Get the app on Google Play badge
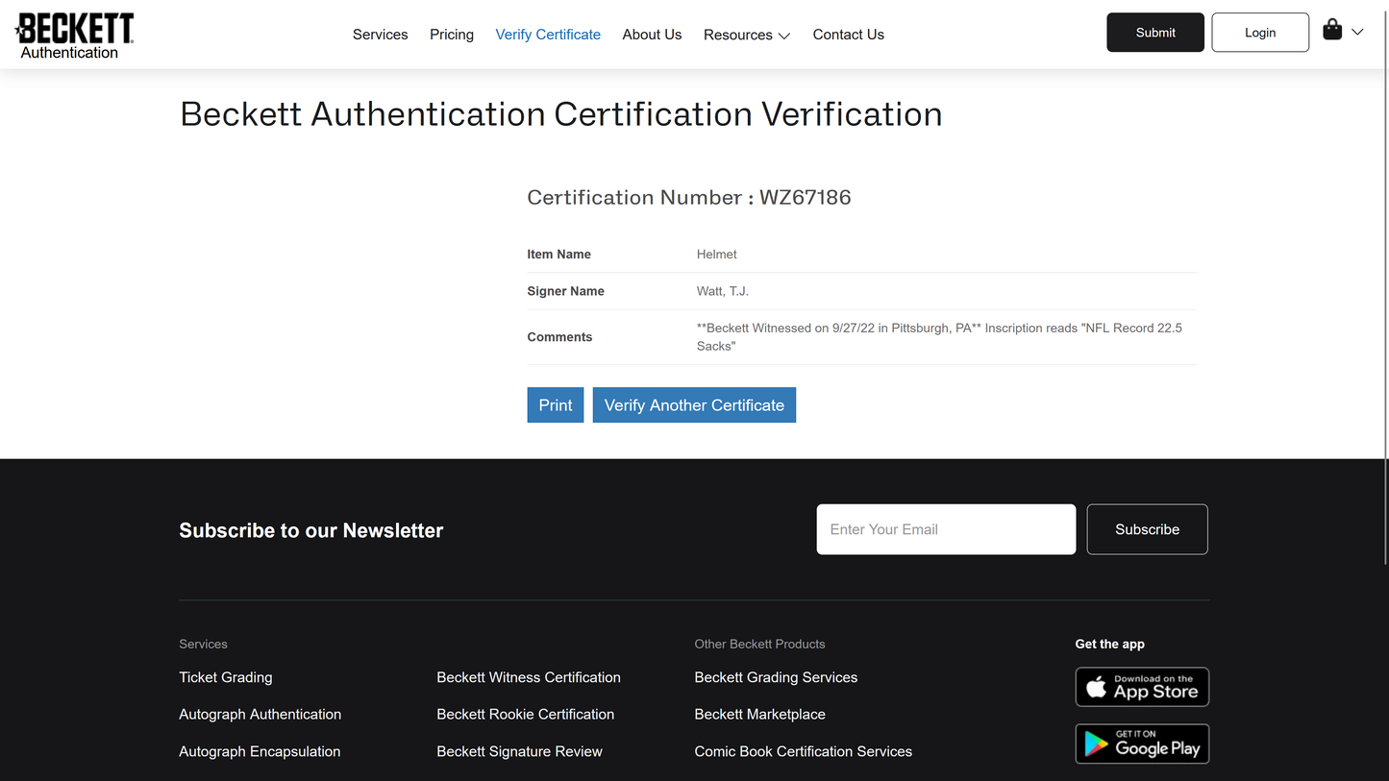 tap(1142, 744)
